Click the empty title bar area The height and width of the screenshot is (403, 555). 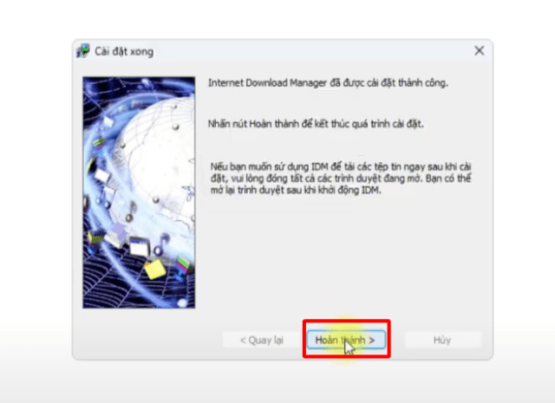[311, 51]
